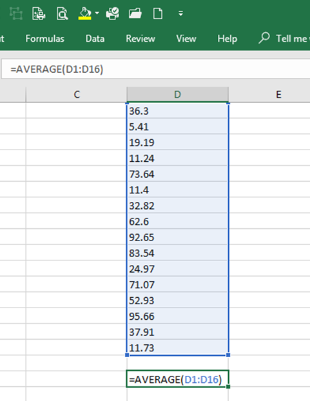
Task: Select cell containing 5.41
Action: (177, 126)
